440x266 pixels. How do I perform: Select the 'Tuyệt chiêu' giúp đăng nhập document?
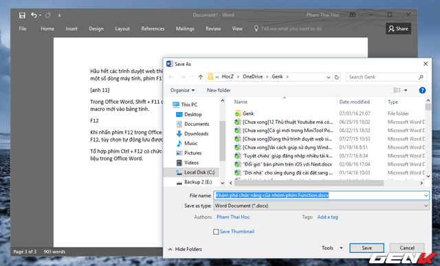[x=283, y=156]
